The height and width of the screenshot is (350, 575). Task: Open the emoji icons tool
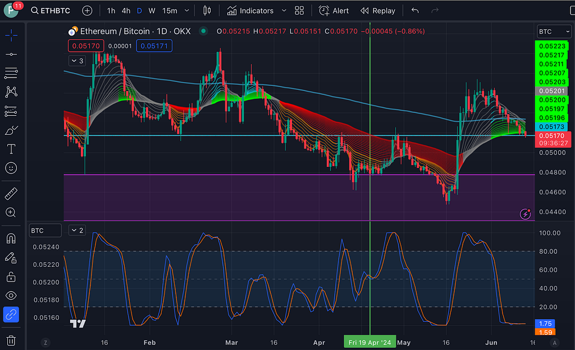coord(11,168)
